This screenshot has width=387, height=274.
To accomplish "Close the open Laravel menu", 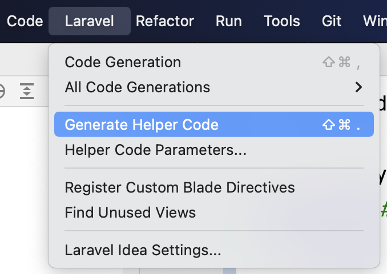I will click(90, 21).
